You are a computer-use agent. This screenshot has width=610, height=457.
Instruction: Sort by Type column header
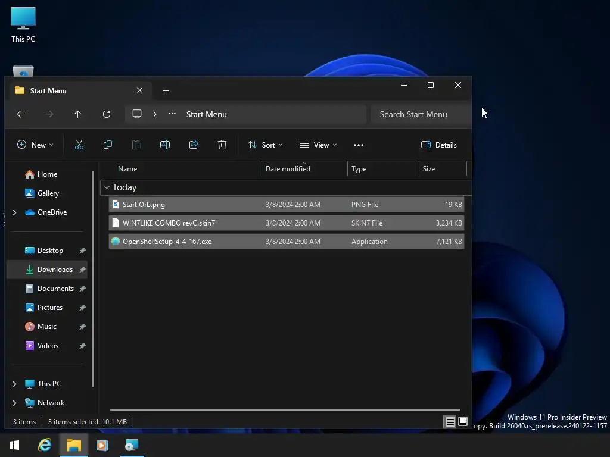[359, 169]
